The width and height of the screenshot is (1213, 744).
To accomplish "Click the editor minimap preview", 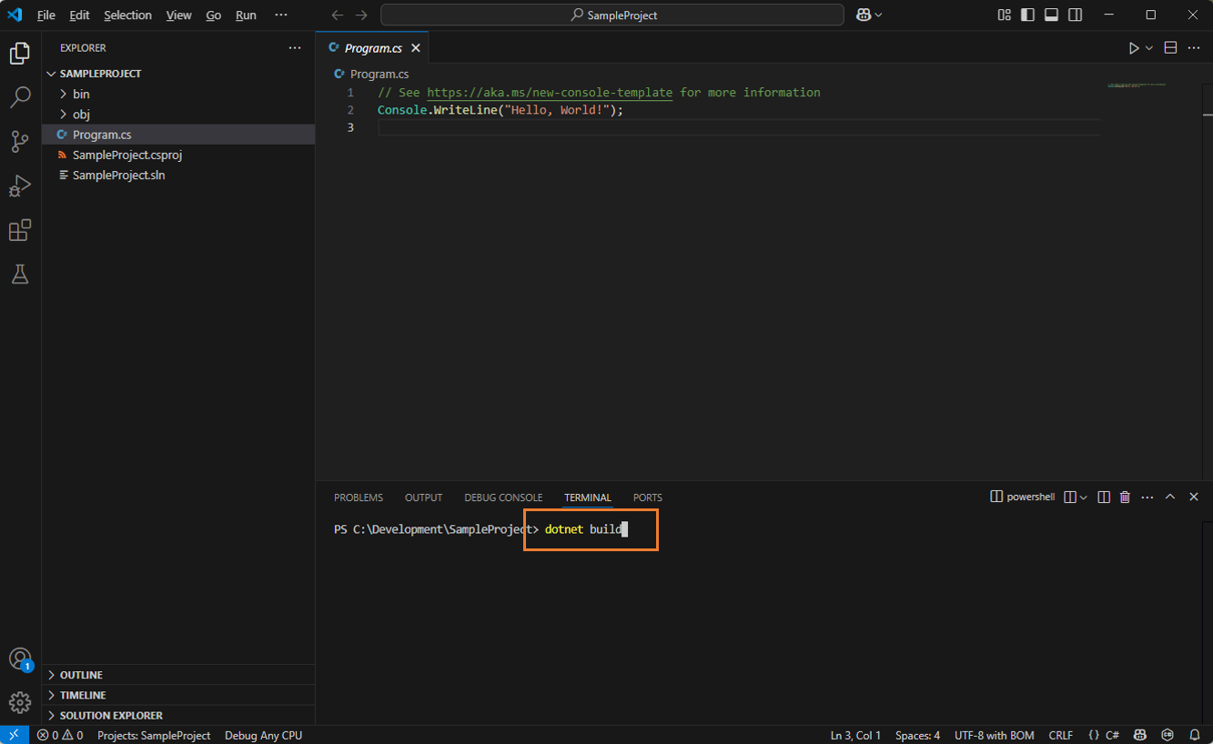I will 1137,85.
